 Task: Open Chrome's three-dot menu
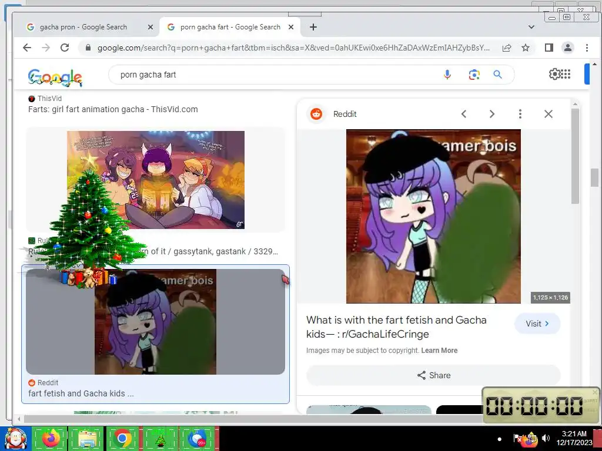pyautogui.click(x=587, y=48)
